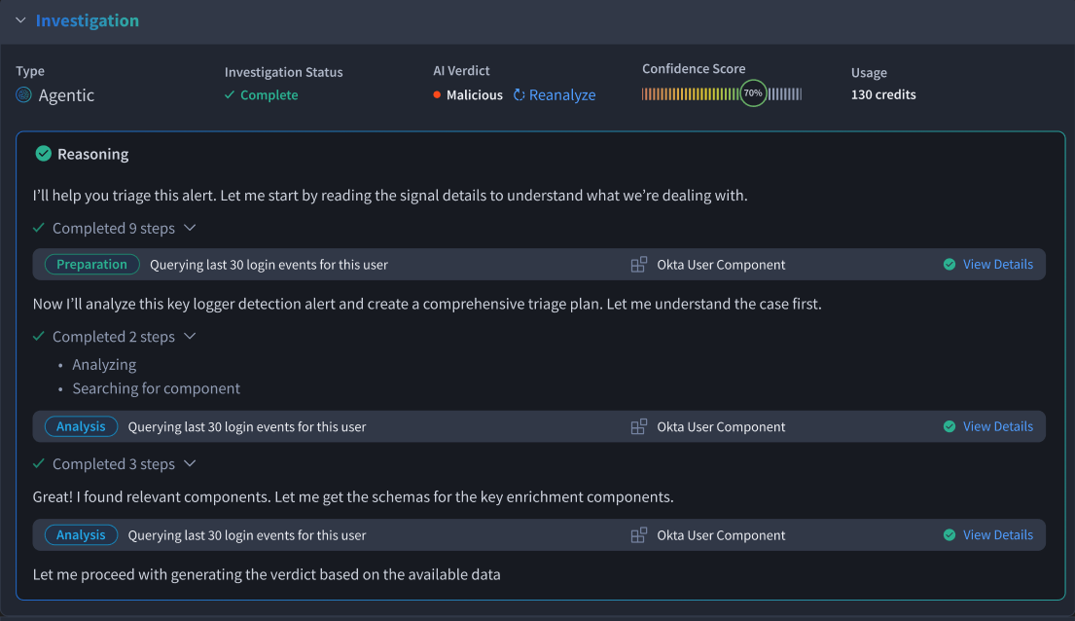Click the green status check in the Preparation row
Viewport: 1075px width, 621px height.
pos(950,264)
